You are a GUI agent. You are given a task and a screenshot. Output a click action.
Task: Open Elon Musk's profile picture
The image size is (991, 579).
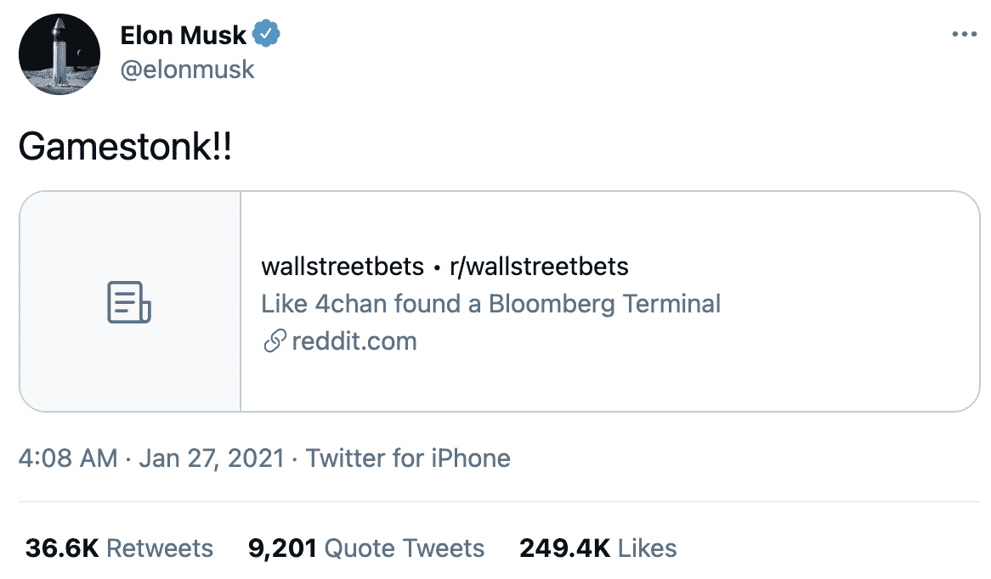tap(58, 53)
